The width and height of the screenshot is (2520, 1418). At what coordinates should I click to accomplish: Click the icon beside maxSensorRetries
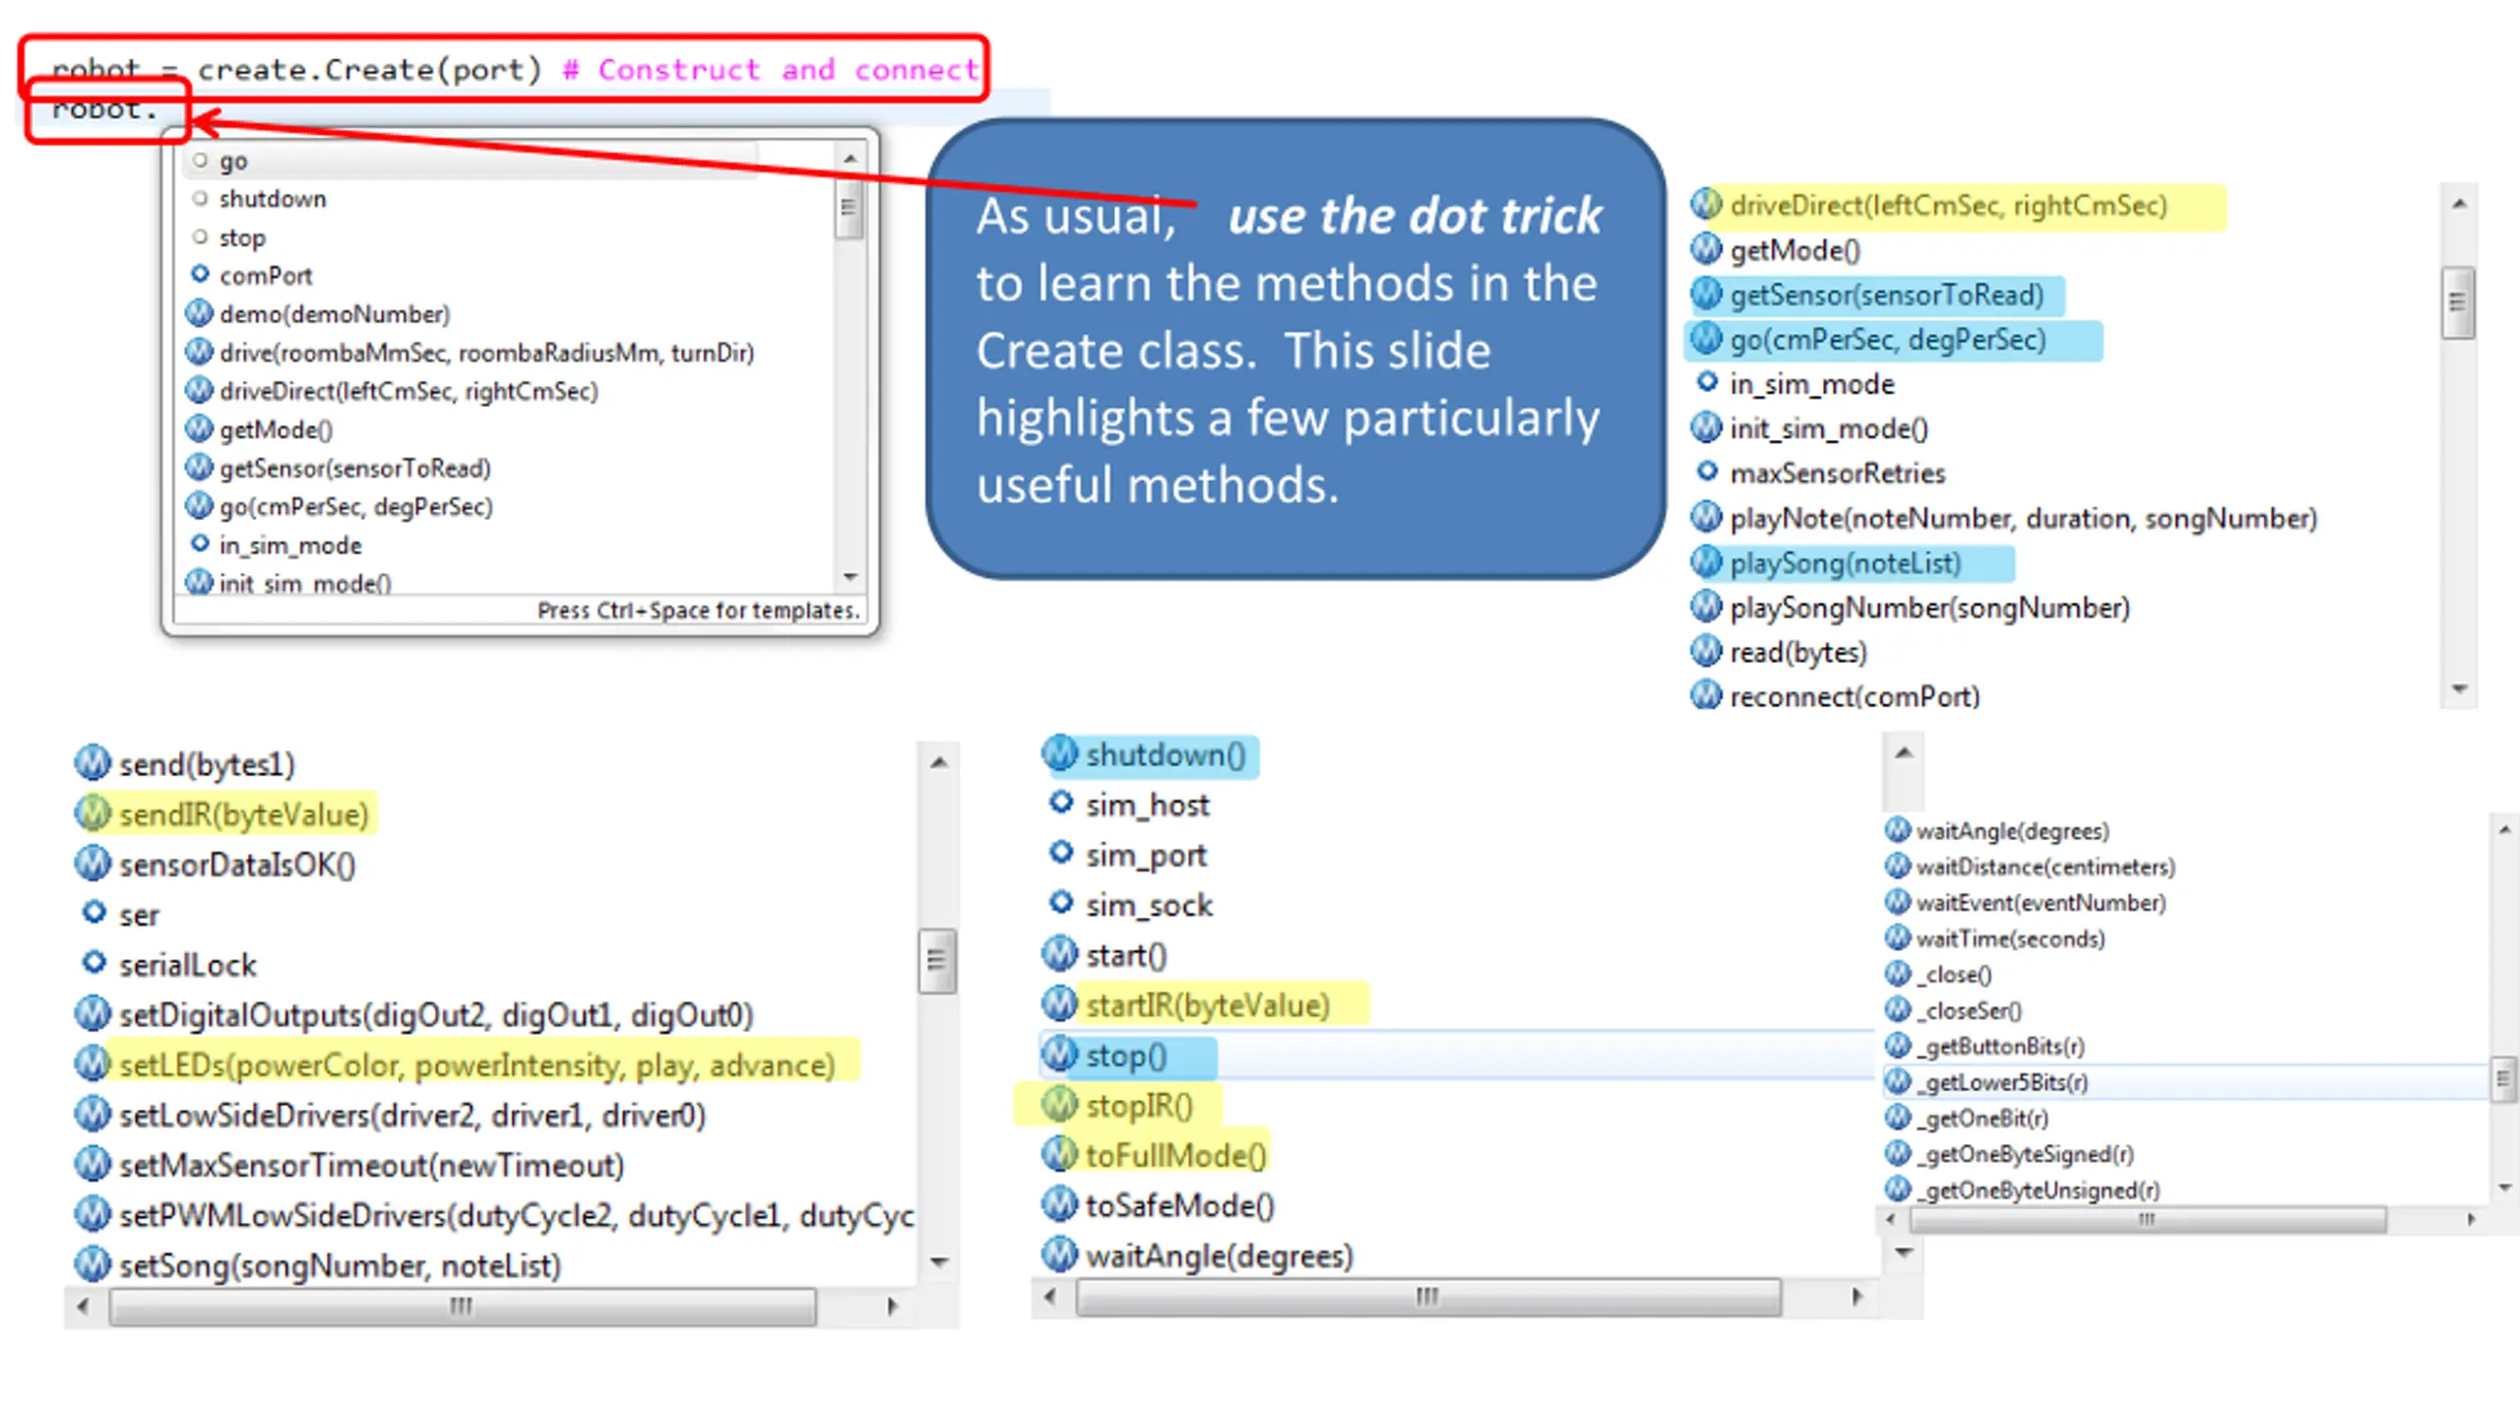click(1707, 472)
